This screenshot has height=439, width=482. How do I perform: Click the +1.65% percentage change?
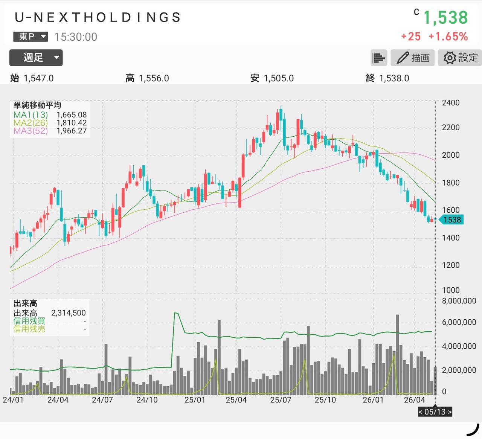tap(448, 37)
